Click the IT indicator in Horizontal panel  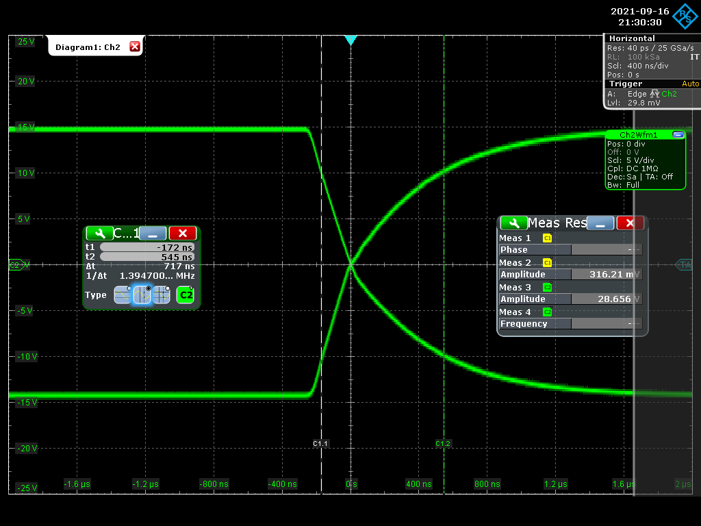694,57
